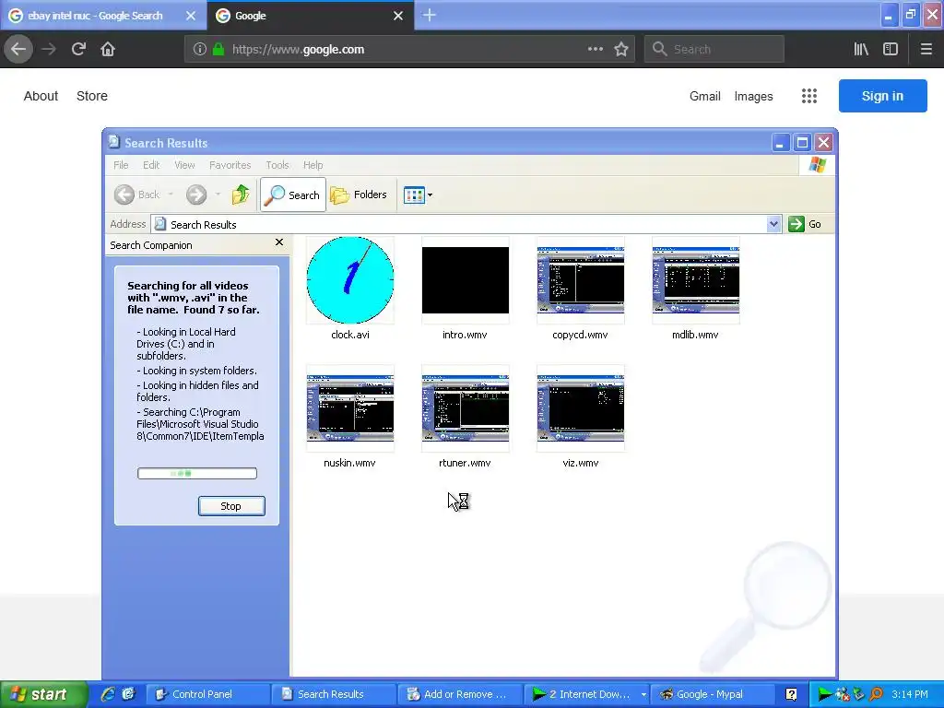This screenshot has height=708, width=944.
Task: Select the copycd.wmv thumbnail
Action: coord(581,280)
